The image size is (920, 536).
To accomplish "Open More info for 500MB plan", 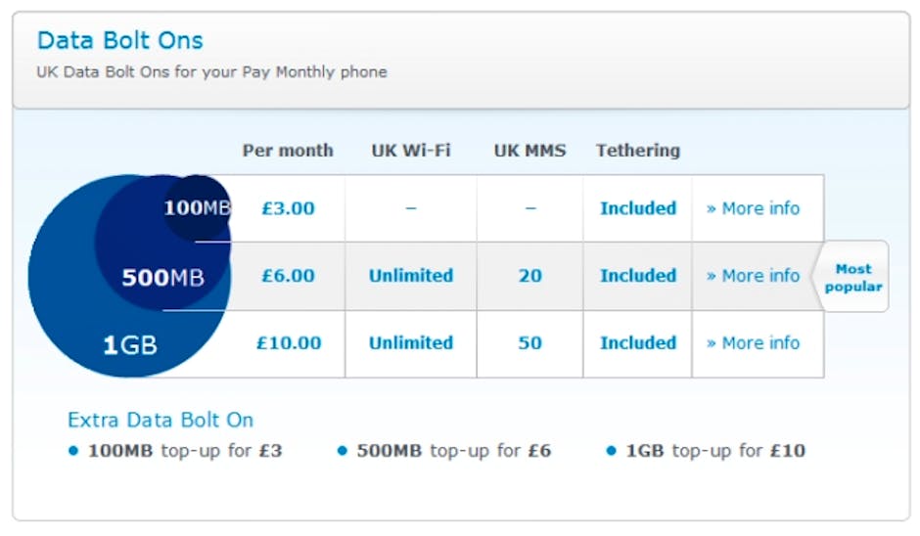I will (x=753, y=276).
